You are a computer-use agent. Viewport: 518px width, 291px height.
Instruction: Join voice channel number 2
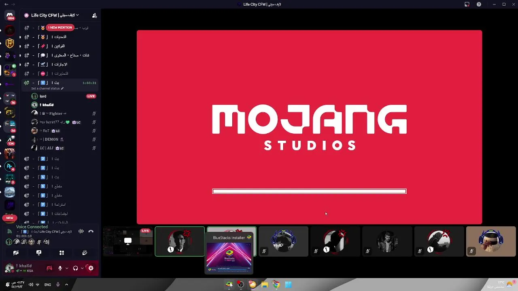60,159
